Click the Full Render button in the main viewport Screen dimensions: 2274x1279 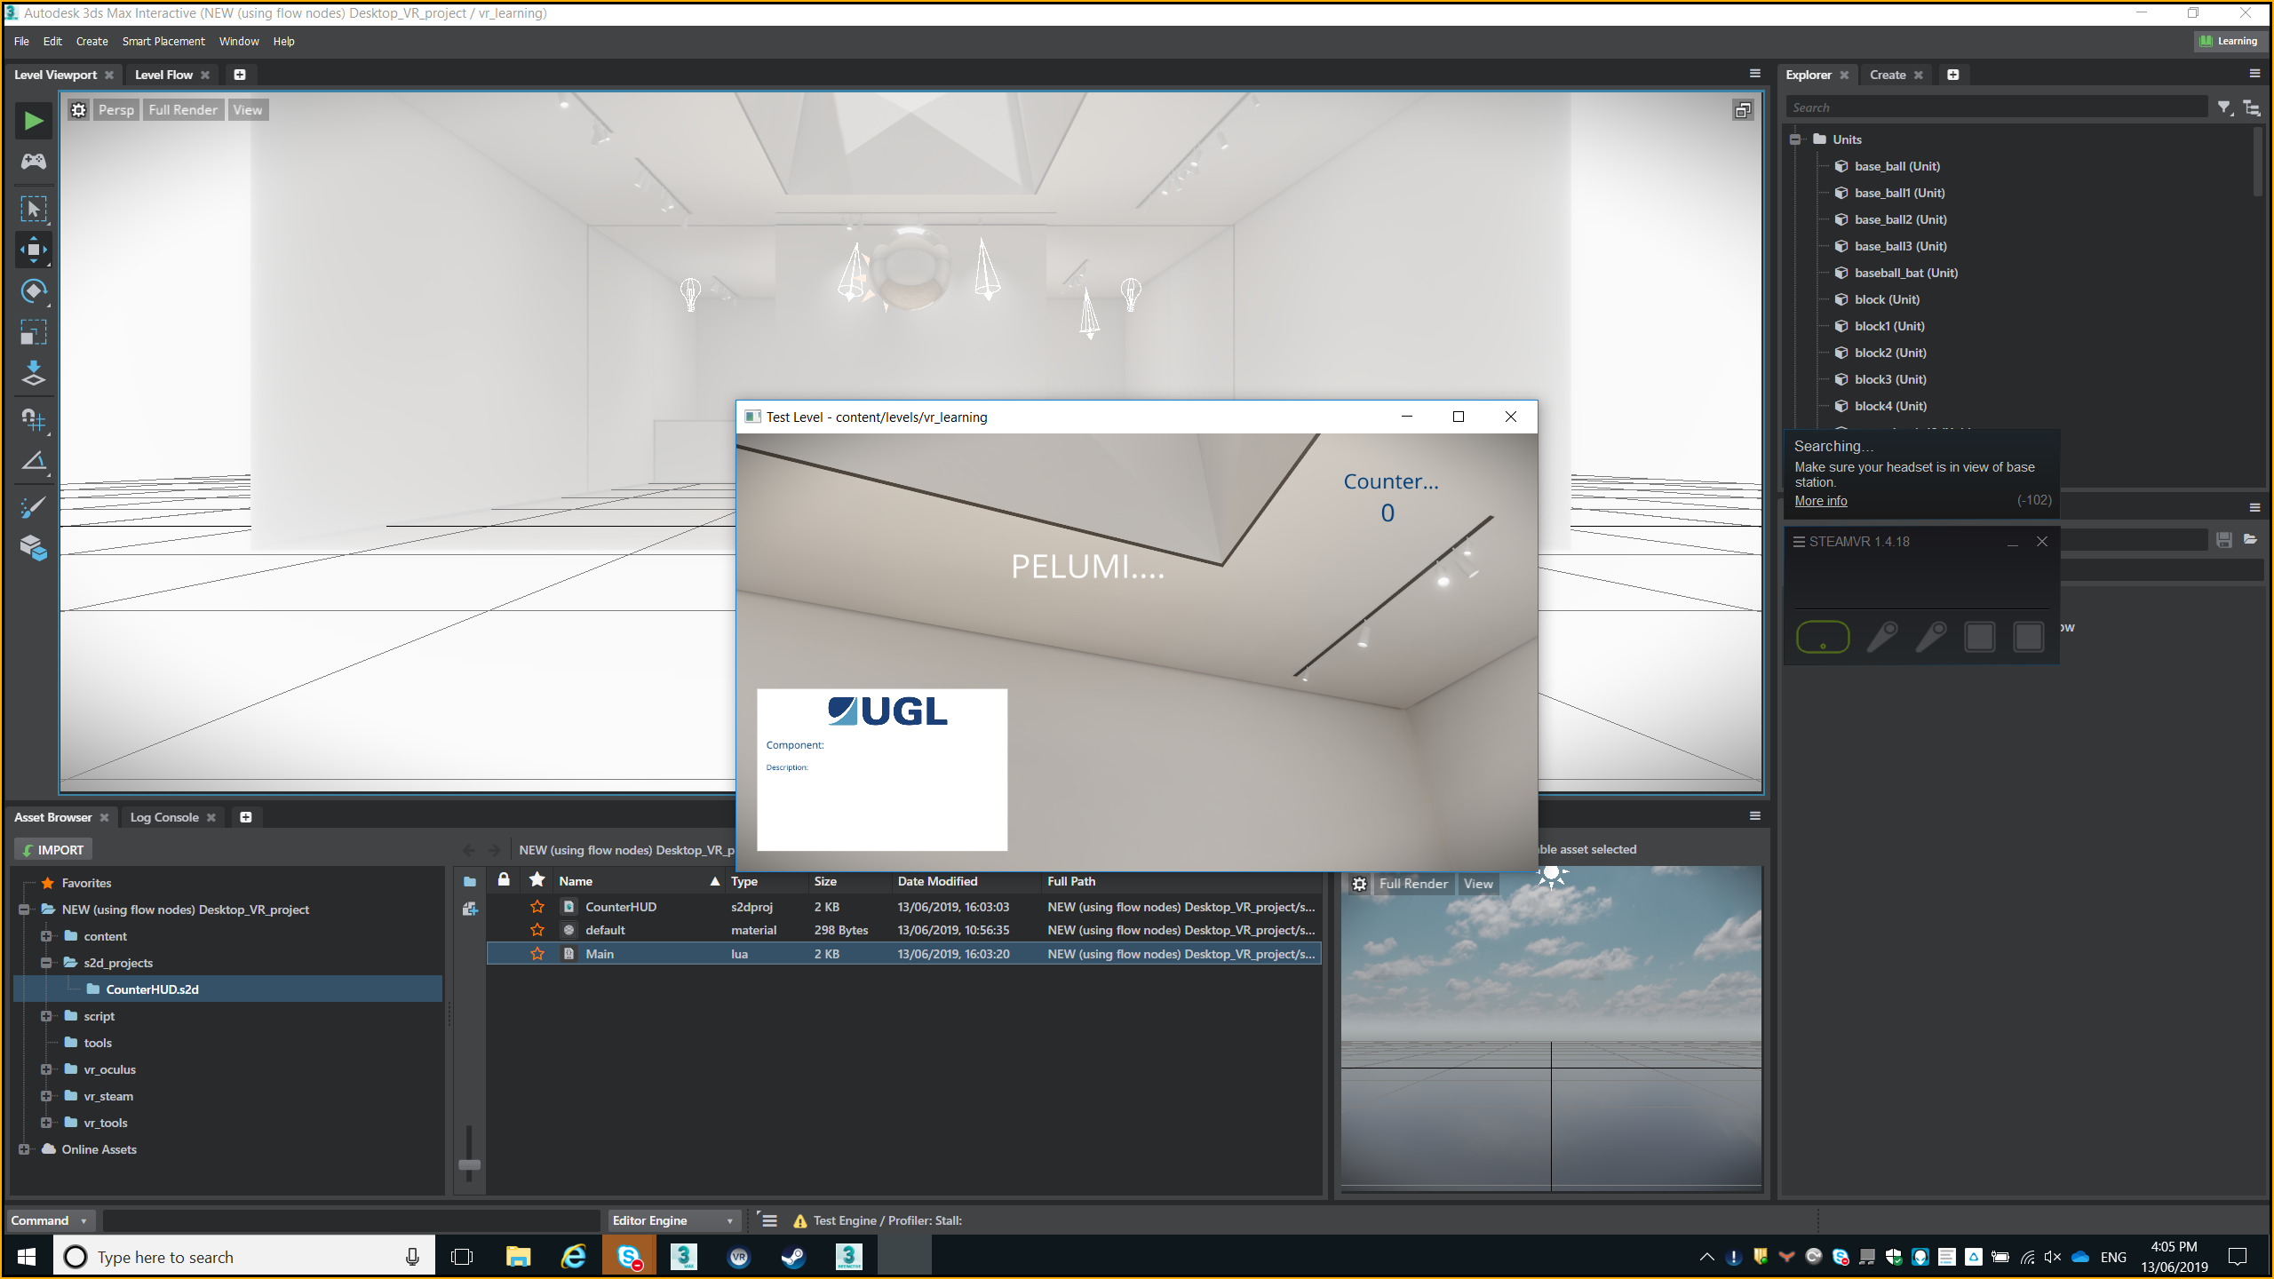[x=183, y=110]
